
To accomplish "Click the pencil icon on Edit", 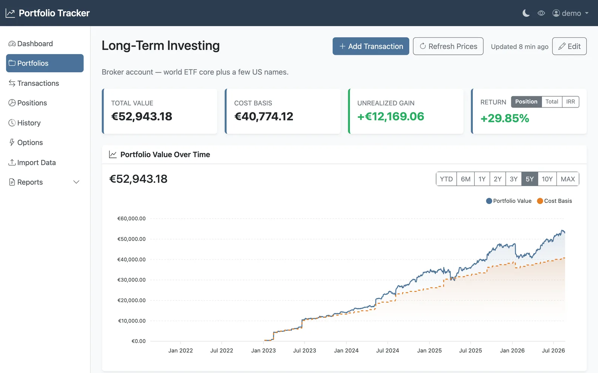I will click(x=562, y=46).
